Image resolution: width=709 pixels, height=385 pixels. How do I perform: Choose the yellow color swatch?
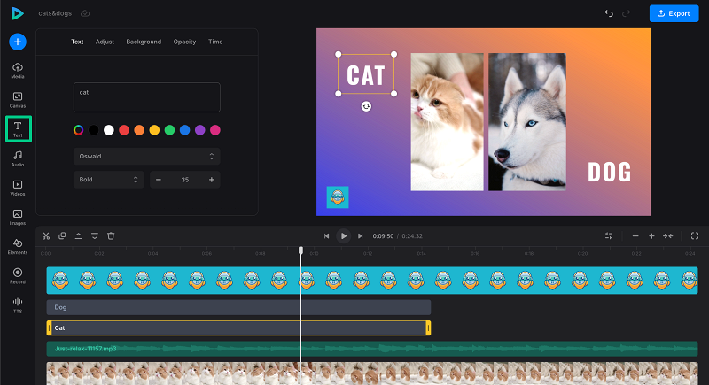154,130
